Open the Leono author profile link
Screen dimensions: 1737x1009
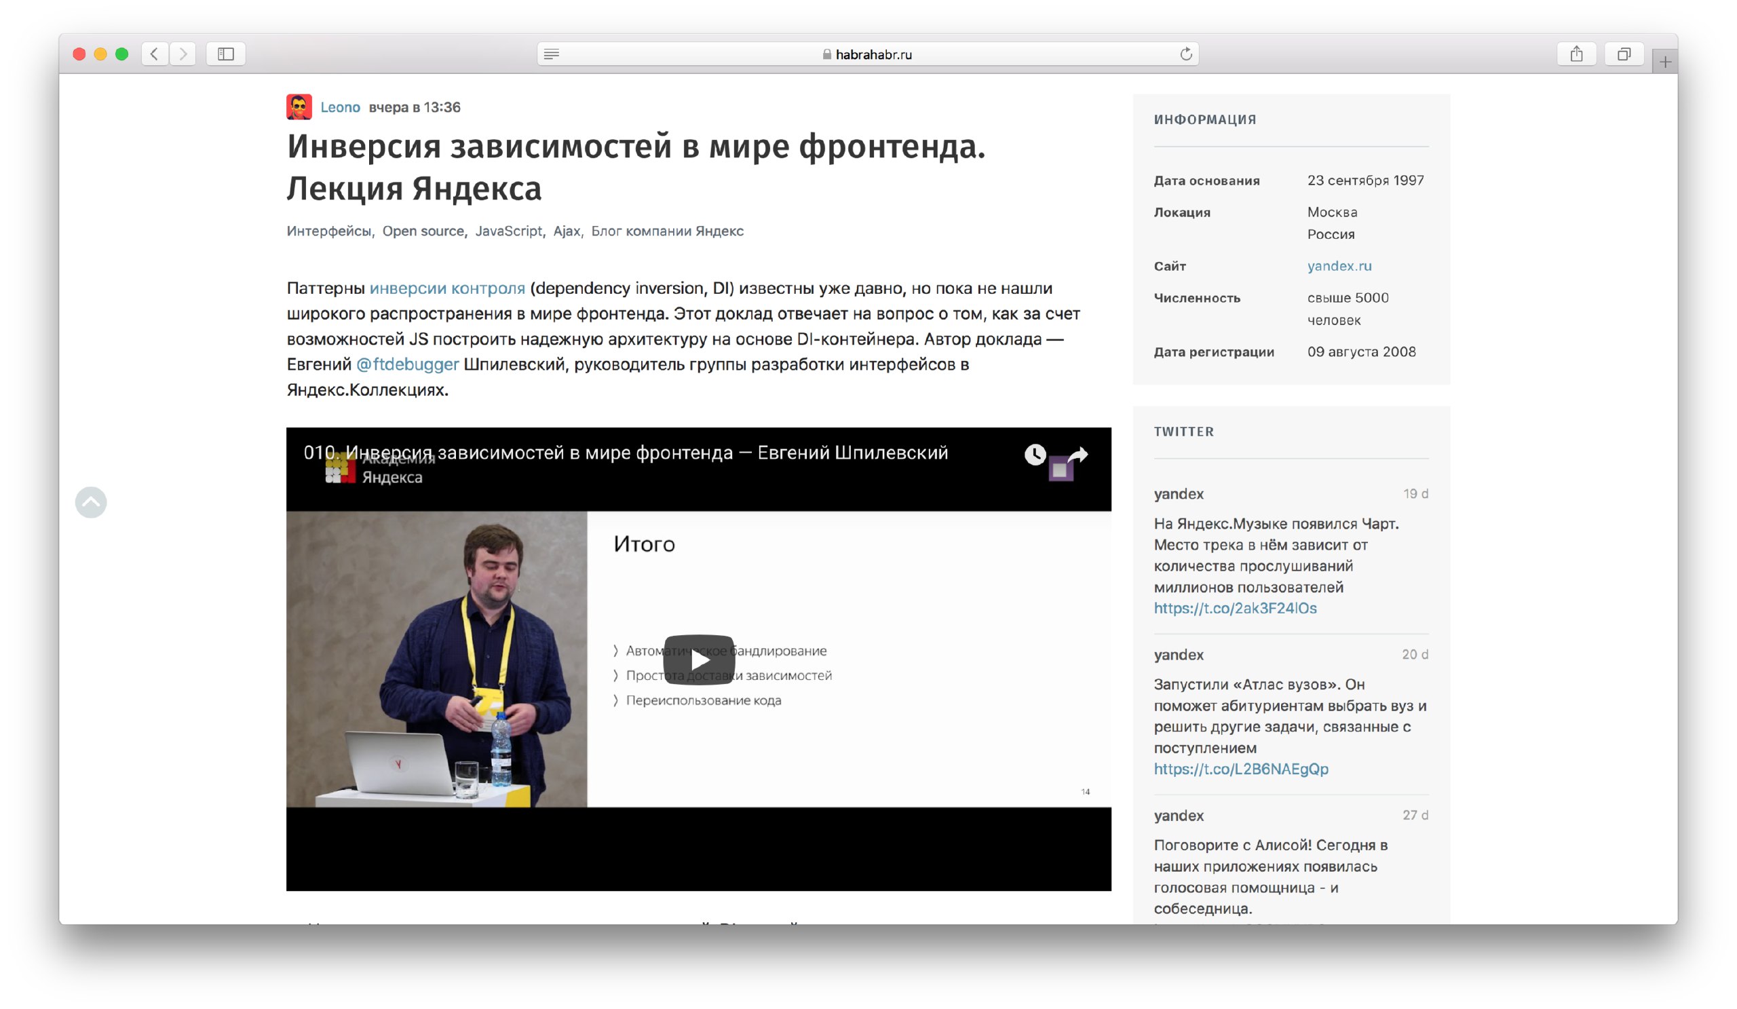click(340, 107)
